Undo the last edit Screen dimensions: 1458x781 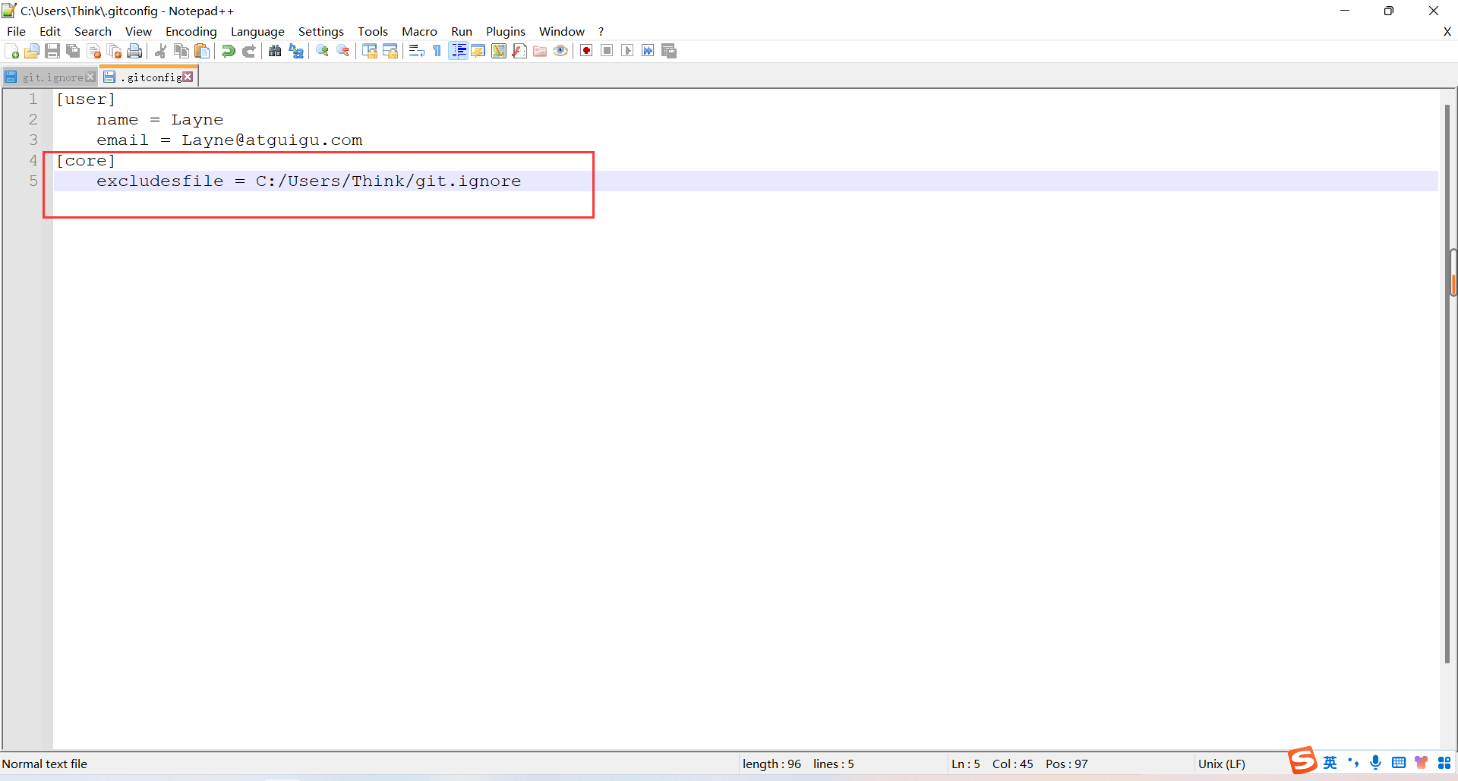228,51
